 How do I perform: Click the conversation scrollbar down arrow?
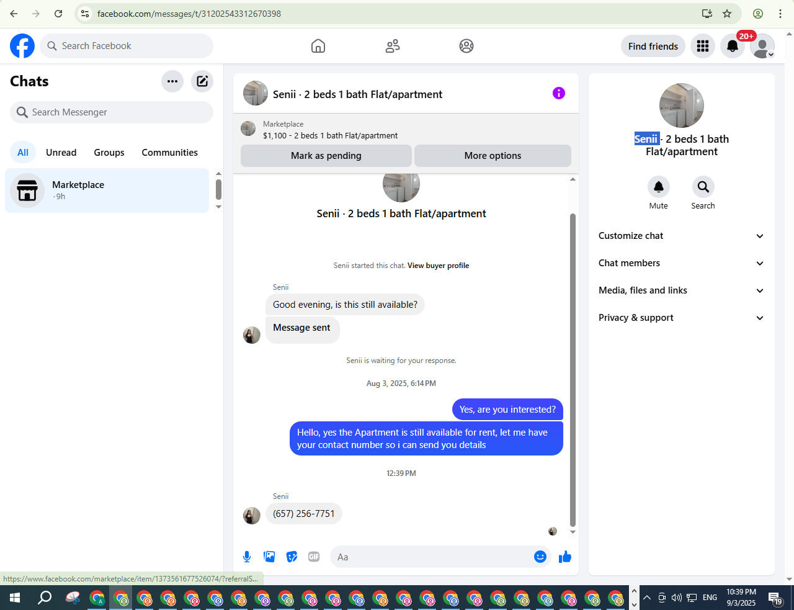pyautogui.click(x=573, y=532)
